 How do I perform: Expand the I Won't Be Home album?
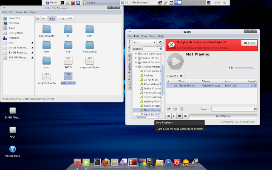tap(136, 62)
